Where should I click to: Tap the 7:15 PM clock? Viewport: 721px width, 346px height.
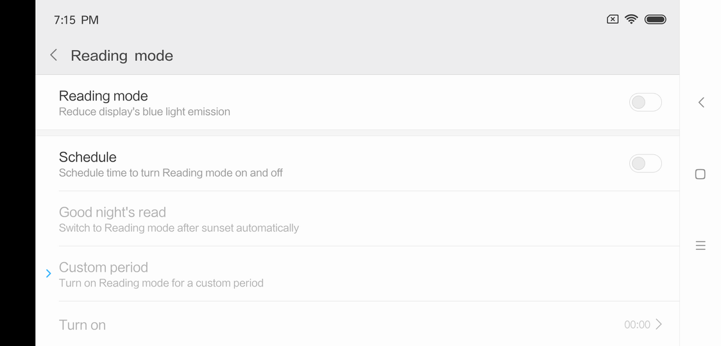click(x=76, y=20)
